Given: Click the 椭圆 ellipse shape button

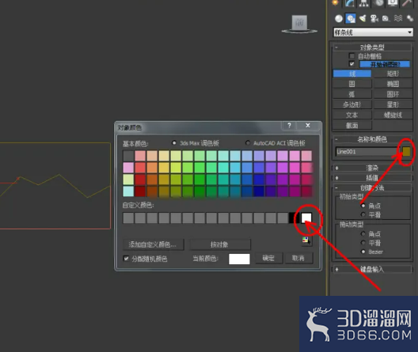Looking at the screenshot, I should tap(393, 84).
